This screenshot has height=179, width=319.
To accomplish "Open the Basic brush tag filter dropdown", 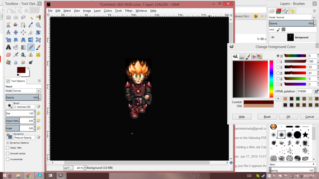I will pos(292,164).
